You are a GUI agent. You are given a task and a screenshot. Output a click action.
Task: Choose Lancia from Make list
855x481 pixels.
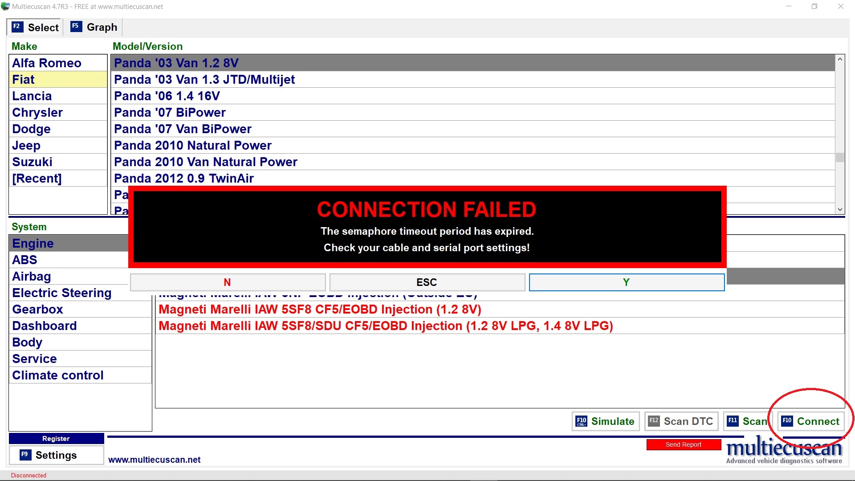pyautogui.click(x=58, y=96)
